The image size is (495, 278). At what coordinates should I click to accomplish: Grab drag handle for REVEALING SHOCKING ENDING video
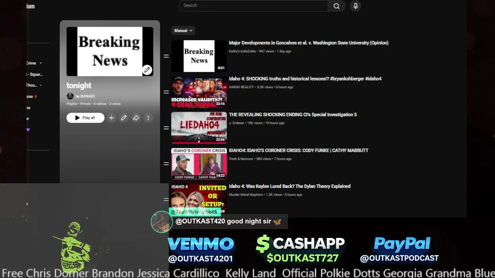tap(166, 128)
